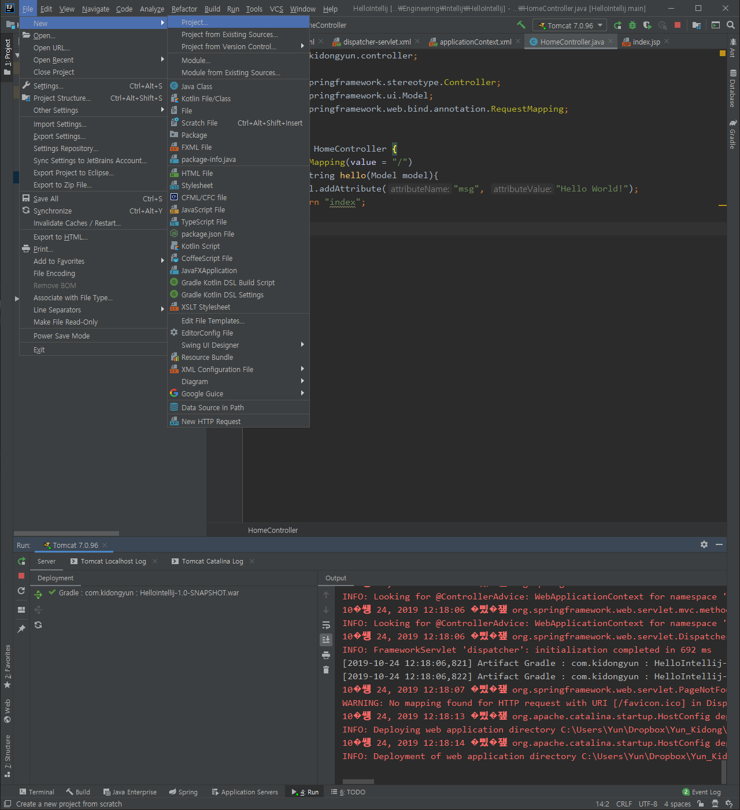740x810 pixels.
Task: Click the red Stop icon in top toolbar
Action: pos(678,25)
